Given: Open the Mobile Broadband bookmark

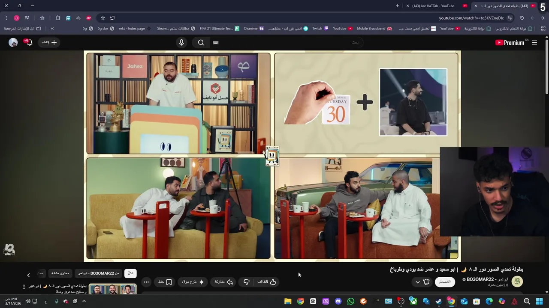Looking at the screenshot, I should pos(374,28).
